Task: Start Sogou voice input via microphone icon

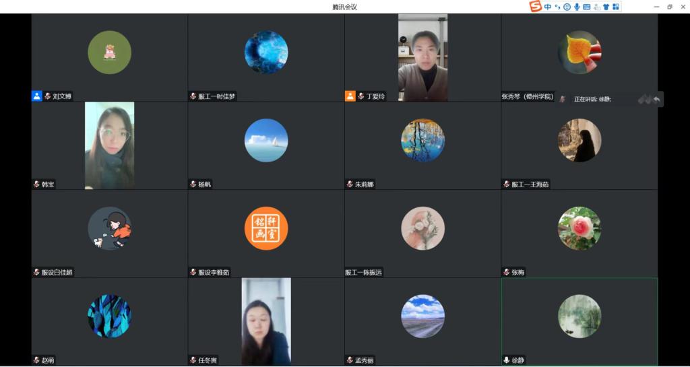Action: coord(577,7)
